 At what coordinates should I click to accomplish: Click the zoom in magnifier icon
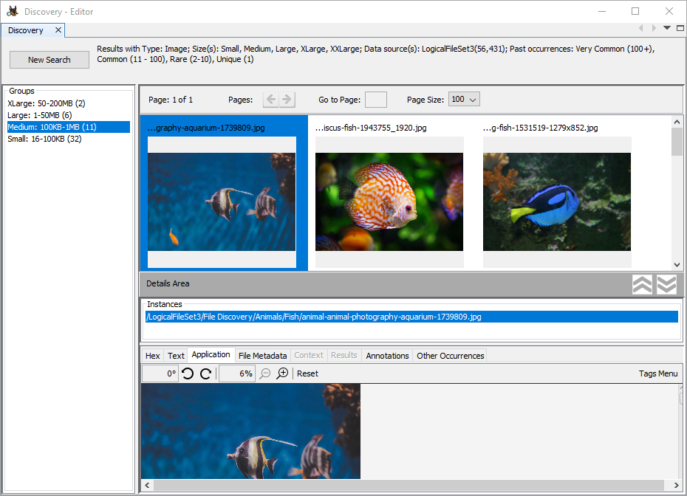(282, 373)
